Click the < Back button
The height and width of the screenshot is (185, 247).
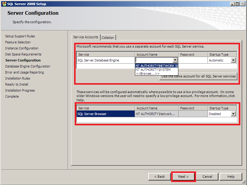159,177
